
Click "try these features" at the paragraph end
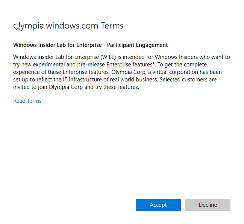tap(116, 87)
